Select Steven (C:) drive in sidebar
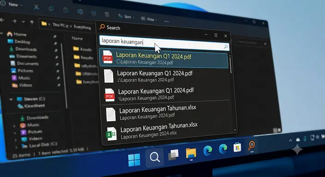The height and width of the screenshot is (177, 325). (31, 99)
